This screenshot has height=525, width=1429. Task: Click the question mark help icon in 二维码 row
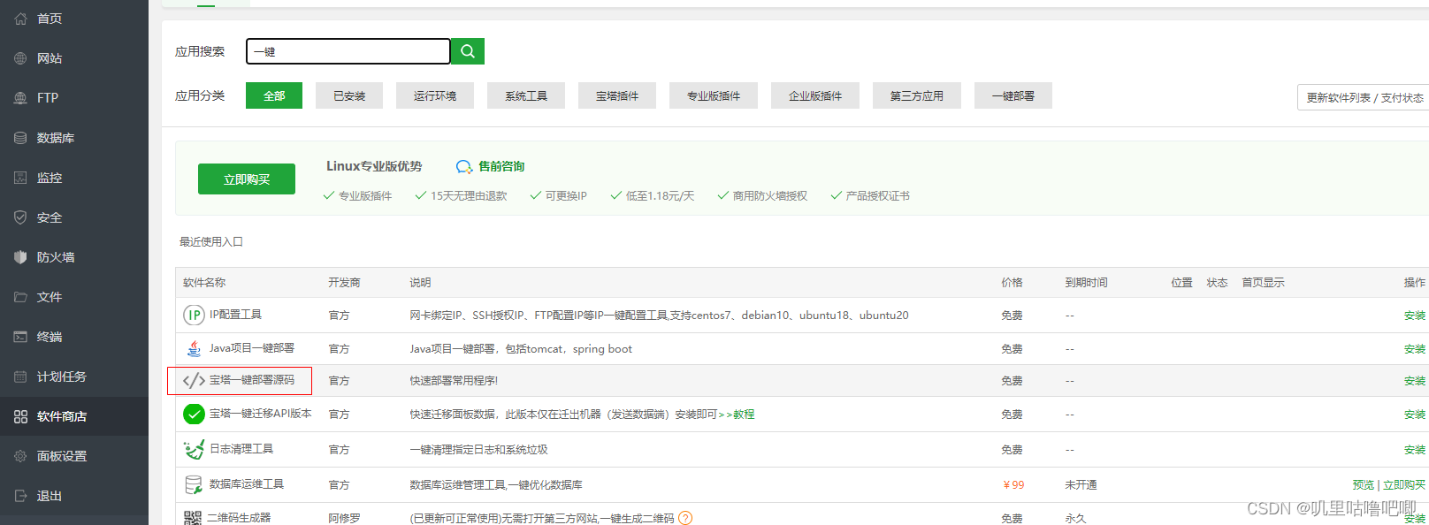click(685, 518)
